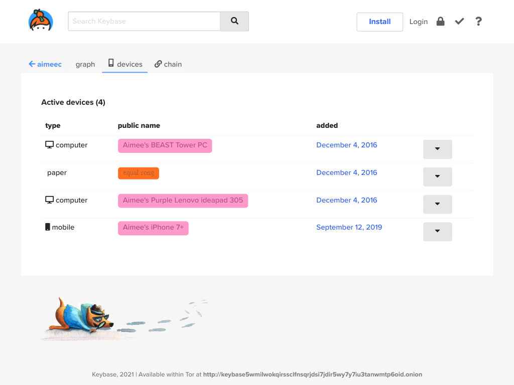Click Aimee's Purple Lenovo ideapad 305 label
The height and width of the screenshot is (385, 514).
tap(183, 201)
